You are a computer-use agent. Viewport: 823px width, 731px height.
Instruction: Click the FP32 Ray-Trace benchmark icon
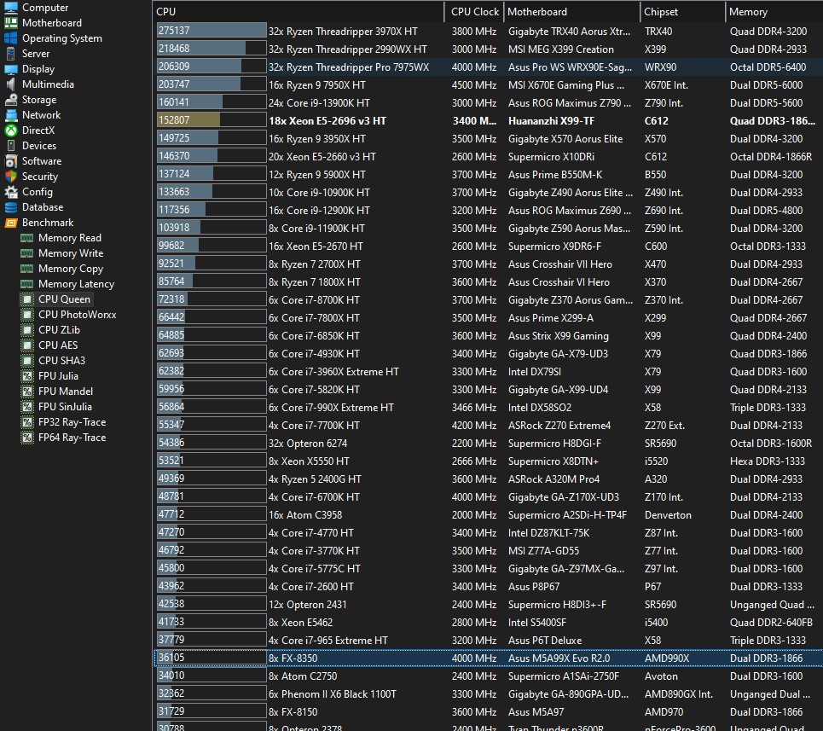tap(26, 422)
